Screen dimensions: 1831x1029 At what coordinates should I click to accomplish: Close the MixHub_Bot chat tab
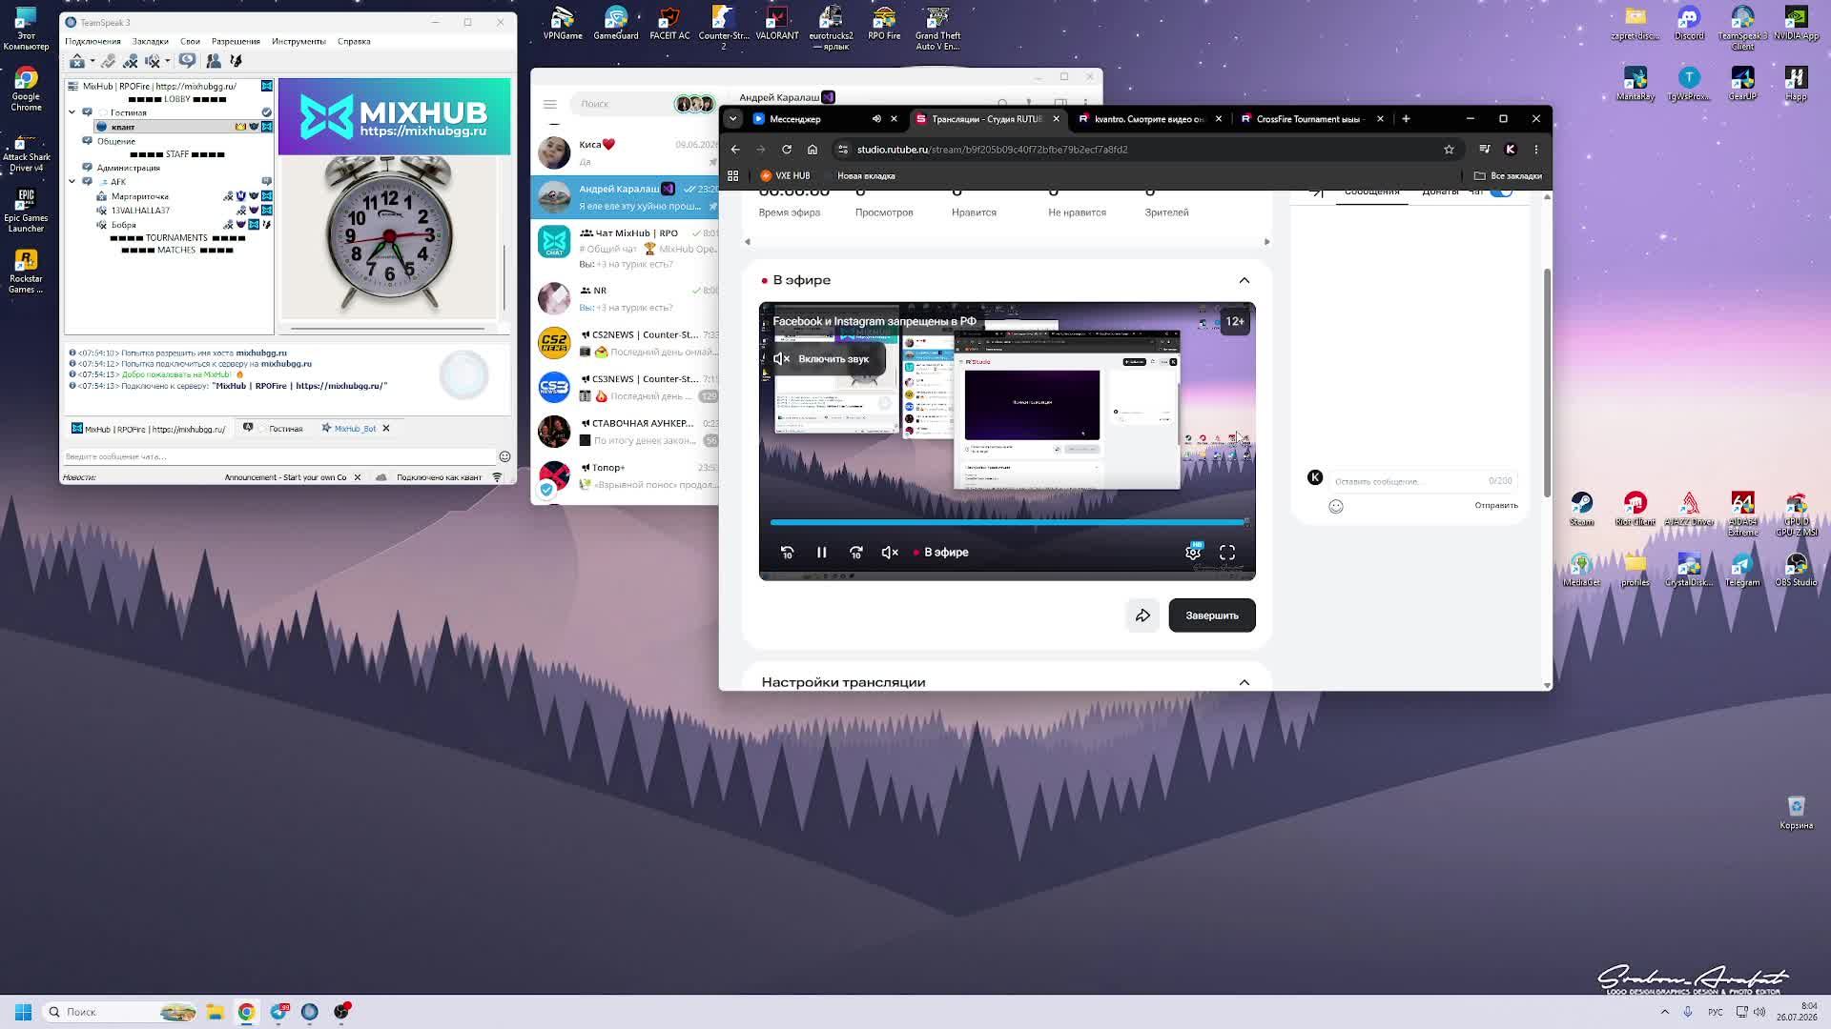[386, 429]
